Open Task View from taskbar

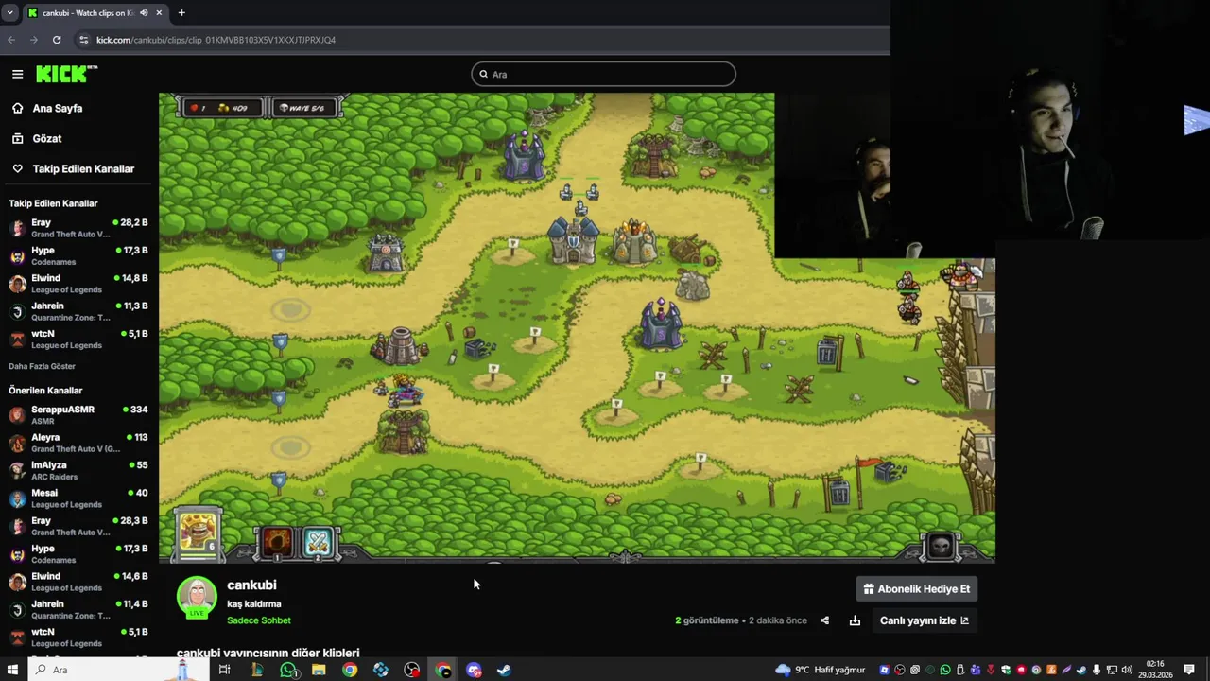(224, 670)
